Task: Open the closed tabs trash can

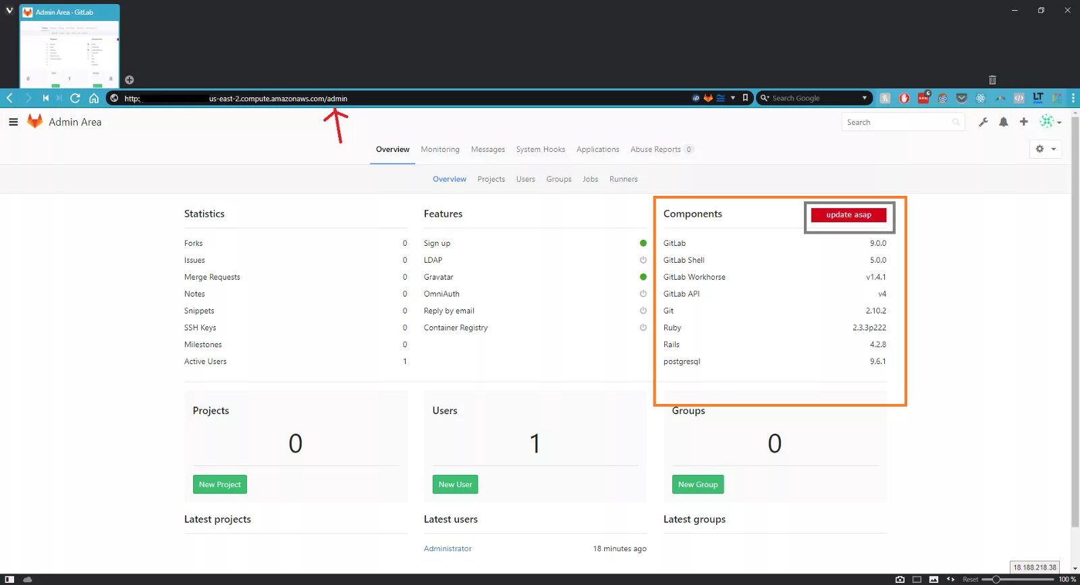Action: point(992,80)
